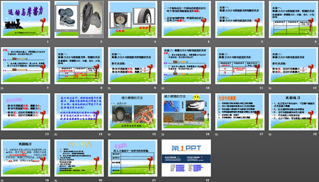Click animation star icon under slide 16

pyautogui.click(x=163, y=134)
